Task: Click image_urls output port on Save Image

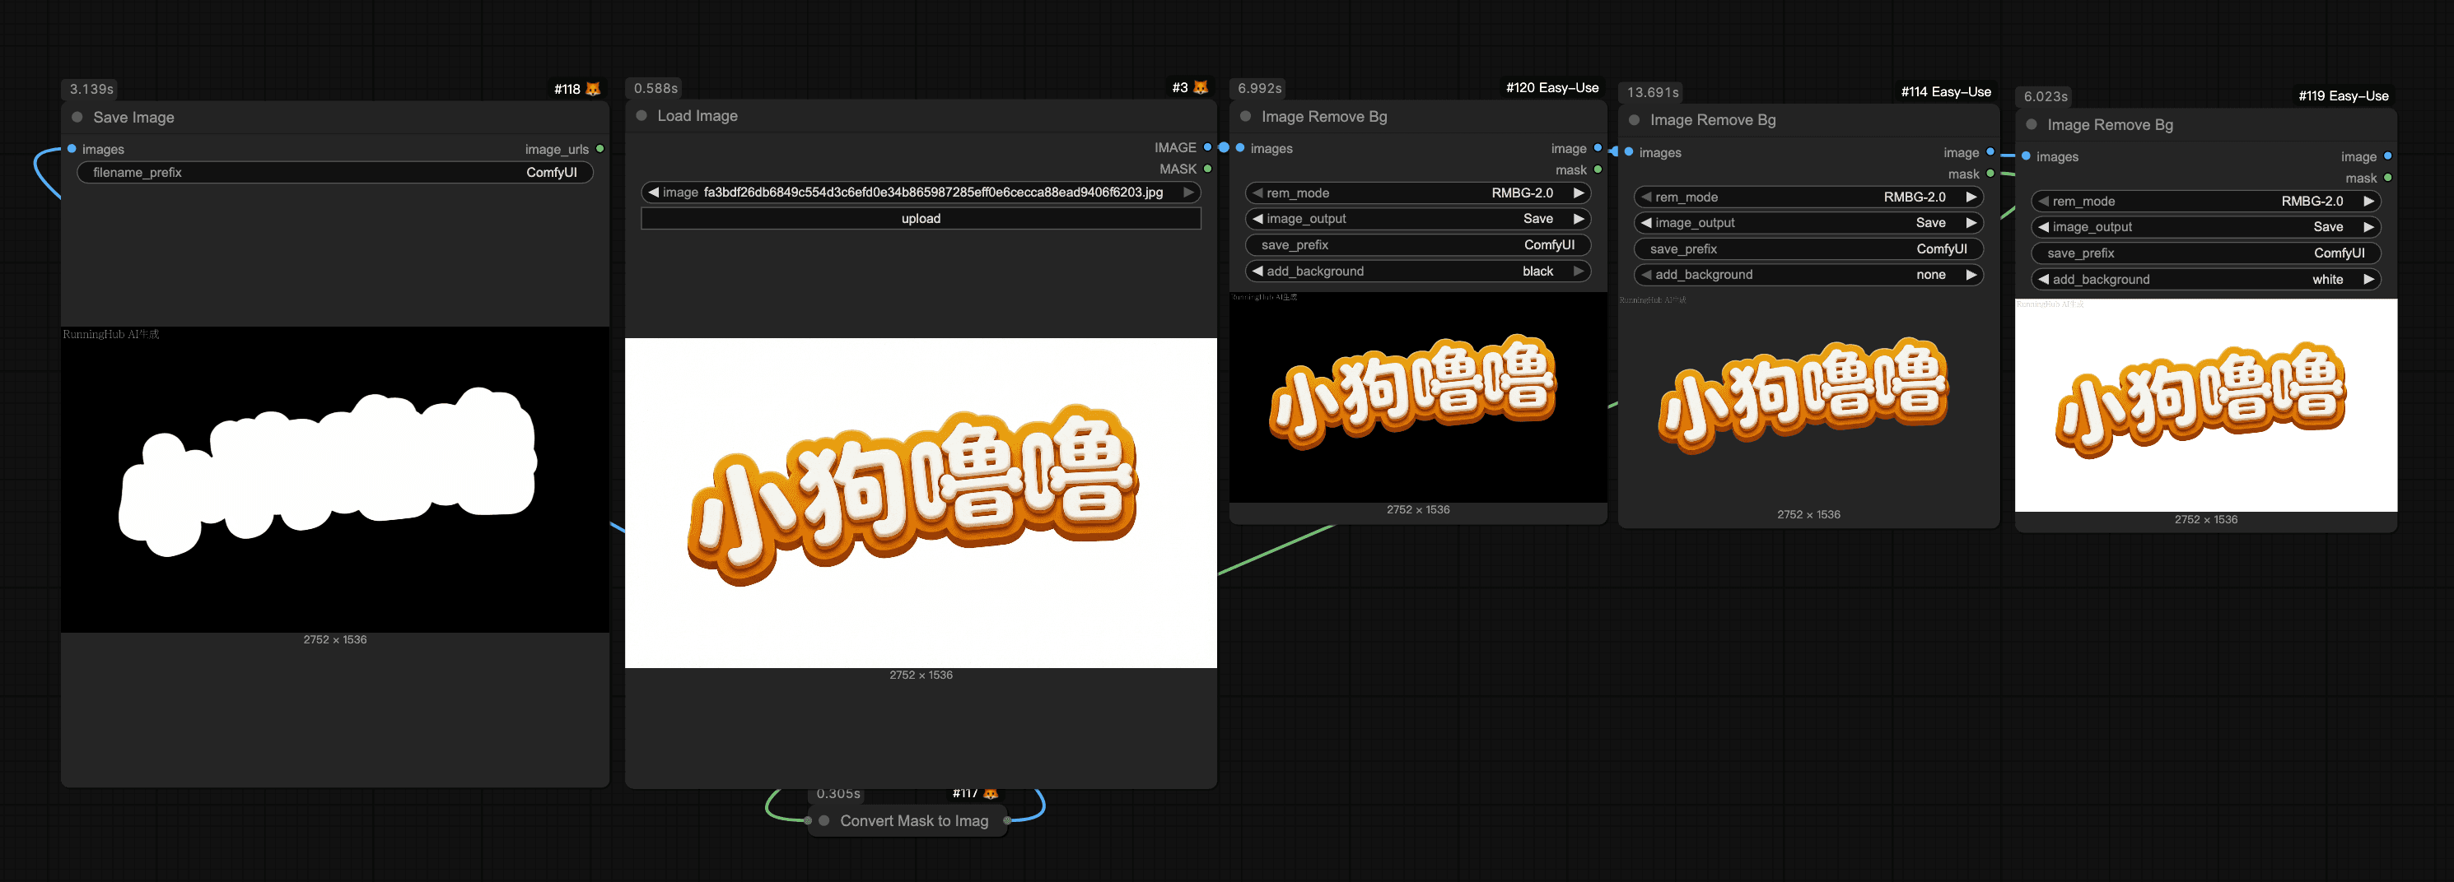Action: tap(600, 148)
